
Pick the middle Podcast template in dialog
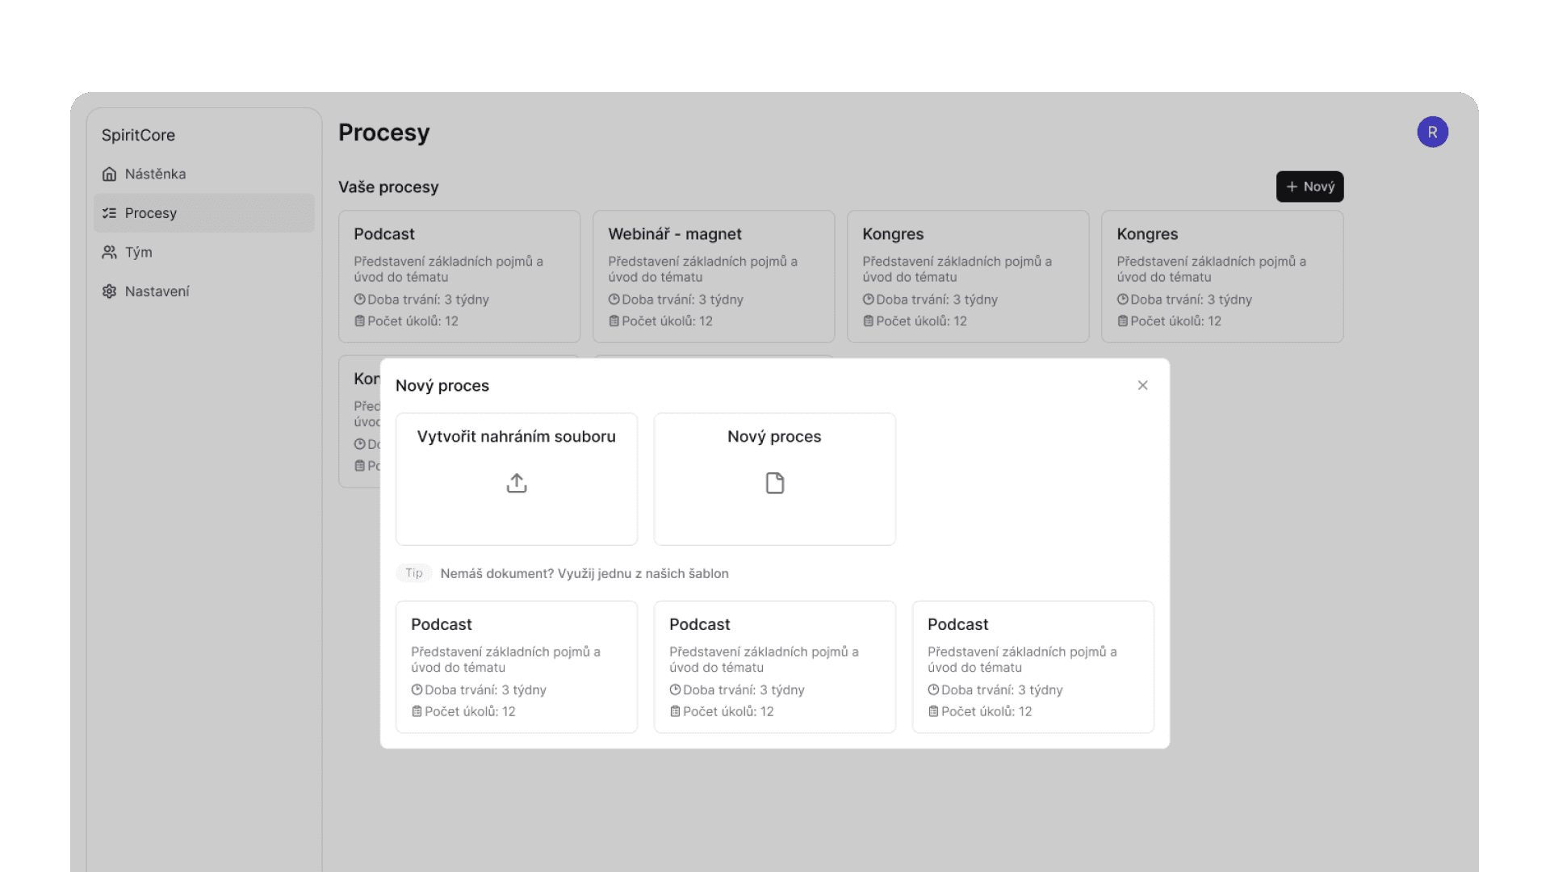[774, 666]
